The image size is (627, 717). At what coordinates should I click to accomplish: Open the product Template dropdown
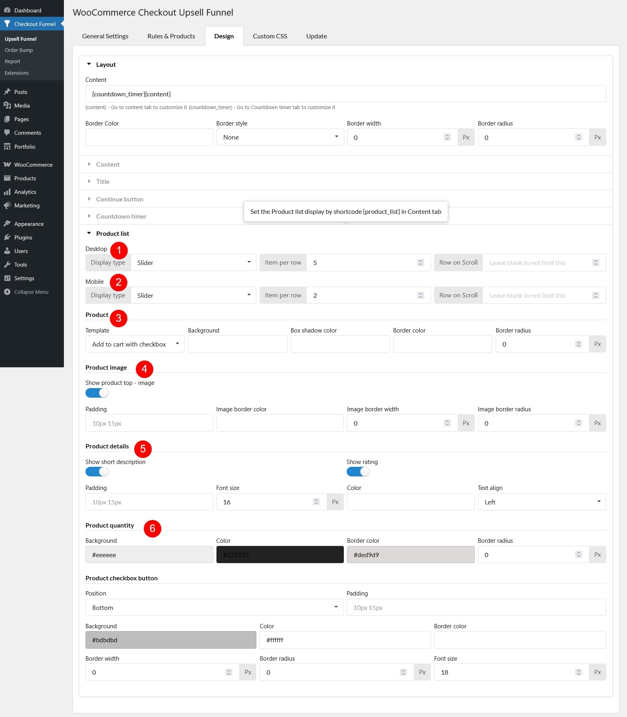[135, 344]
